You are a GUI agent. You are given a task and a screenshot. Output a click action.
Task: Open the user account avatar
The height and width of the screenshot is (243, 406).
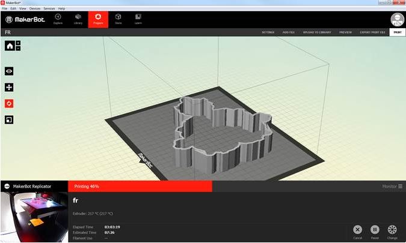pos(397,20)
